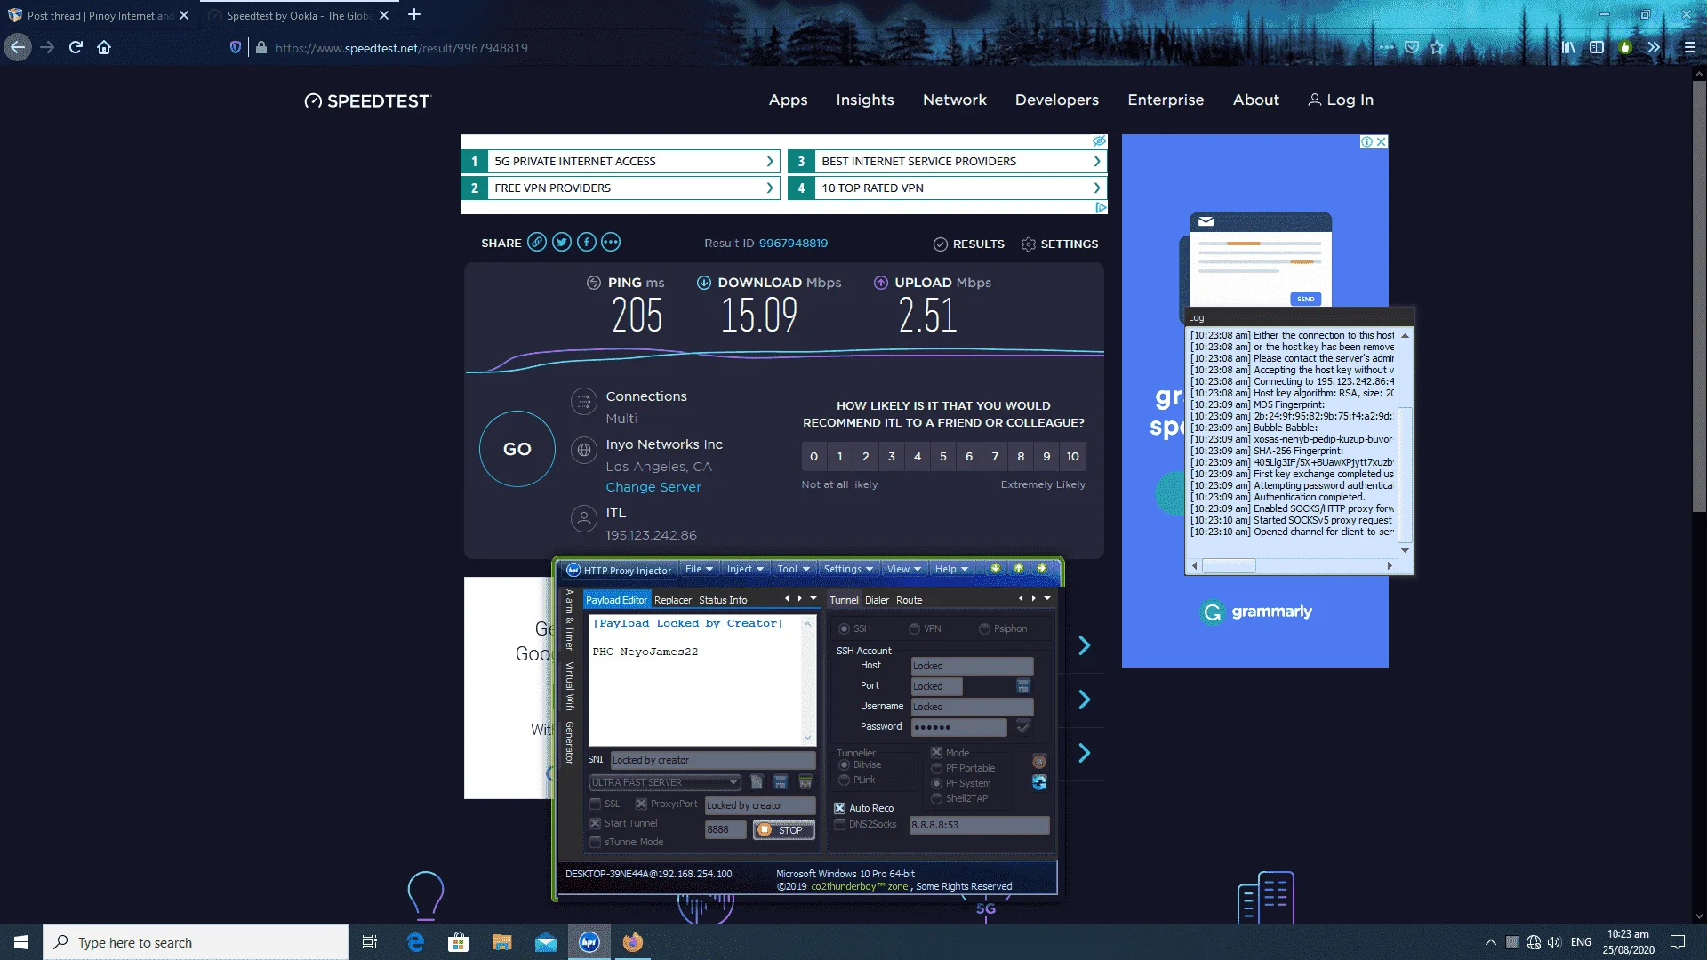
Task: Click the STOP button in Injector
Action: tap(784, 830)
